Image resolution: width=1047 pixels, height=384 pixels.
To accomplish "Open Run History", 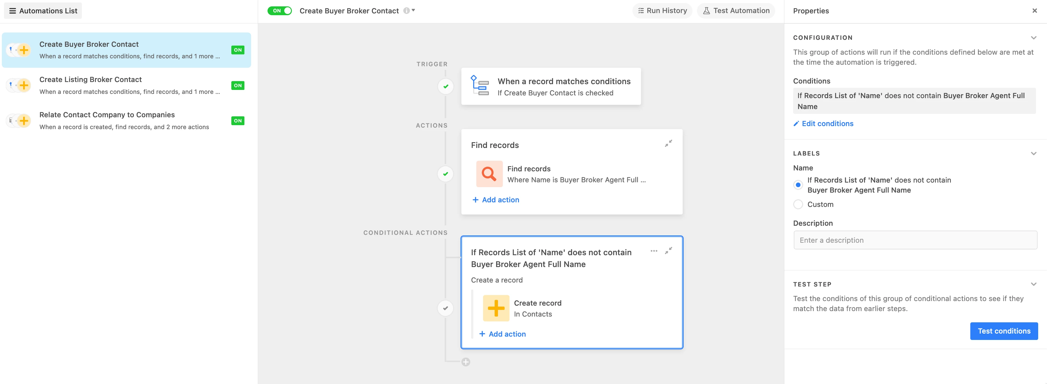I will point(662,11).
